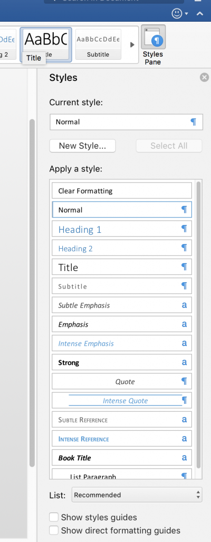Screen dimensions: 211x542
Task: Apply the Title style from gallery
Action: pyautogui.click(x=46, y=44)
